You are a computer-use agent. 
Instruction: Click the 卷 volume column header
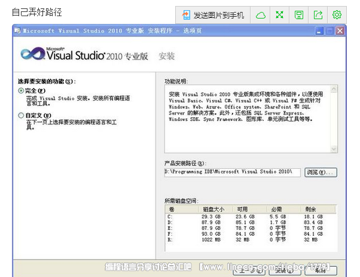[182, 209]
